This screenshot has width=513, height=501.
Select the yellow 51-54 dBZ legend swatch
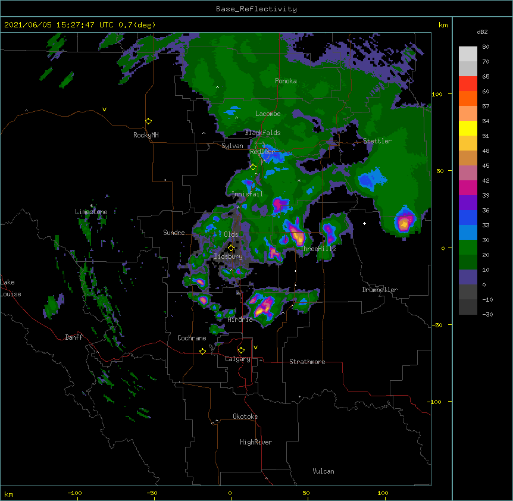click(x=468, y=128)
